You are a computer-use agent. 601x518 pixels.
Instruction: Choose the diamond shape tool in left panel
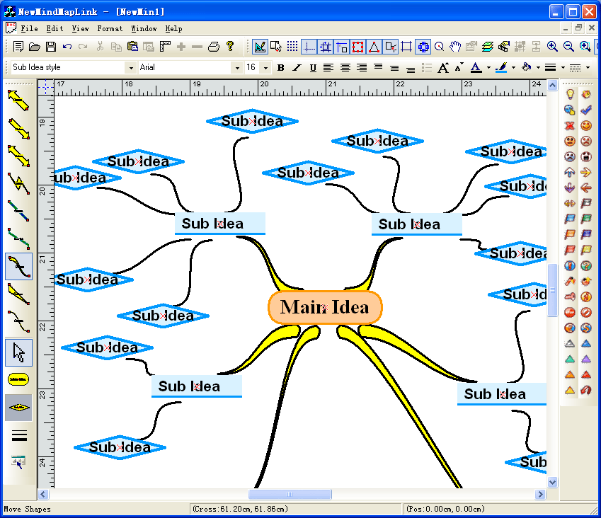tap(18, 408)
